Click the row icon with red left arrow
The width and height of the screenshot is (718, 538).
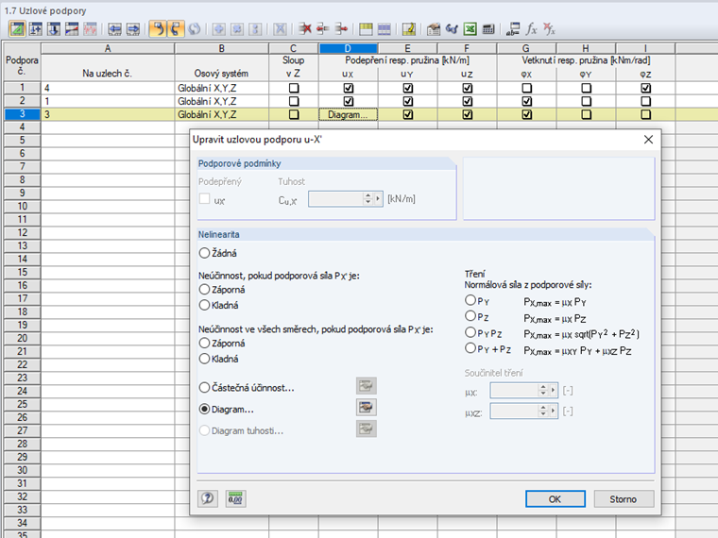(323, 29)
